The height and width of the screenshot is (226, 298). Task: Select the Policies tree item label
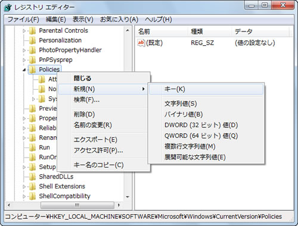tap(49, 70)
